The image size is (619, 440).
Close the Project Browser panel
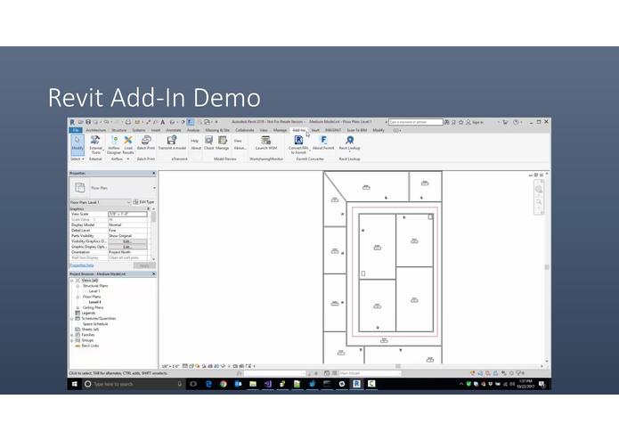pyautogui.click(x=153, y=273)
